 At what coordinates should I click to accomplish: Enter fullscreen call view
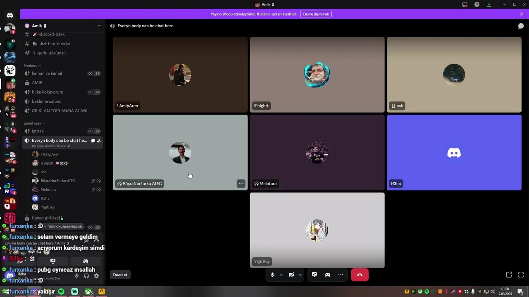[x=521, y=275]
